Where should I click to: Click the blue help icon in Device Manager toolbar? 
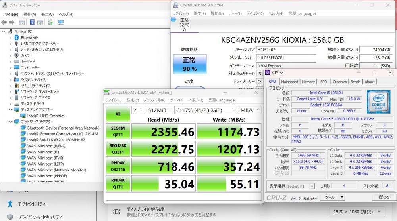point(32,22)
